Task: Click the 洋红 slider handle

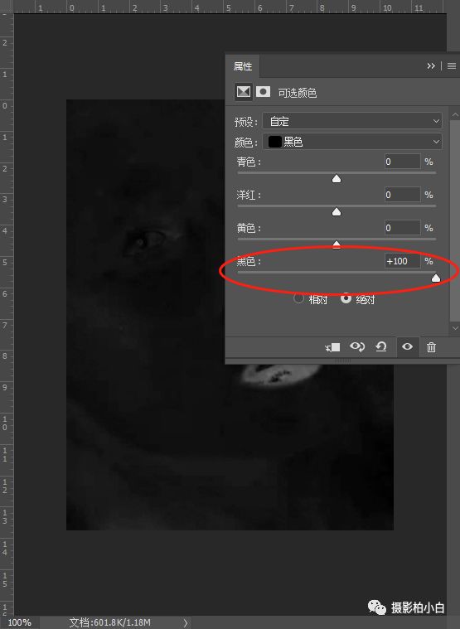Action: click(337, 211)
